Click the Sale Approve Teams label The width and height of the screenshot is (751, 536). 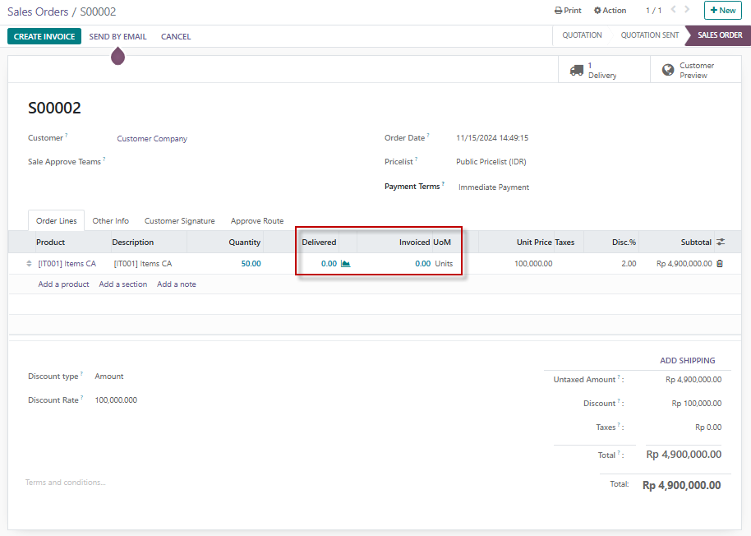point(64,162)
